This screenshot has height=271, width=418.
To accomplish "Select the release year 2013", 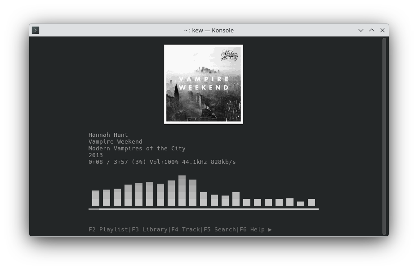I will [95, 155].
